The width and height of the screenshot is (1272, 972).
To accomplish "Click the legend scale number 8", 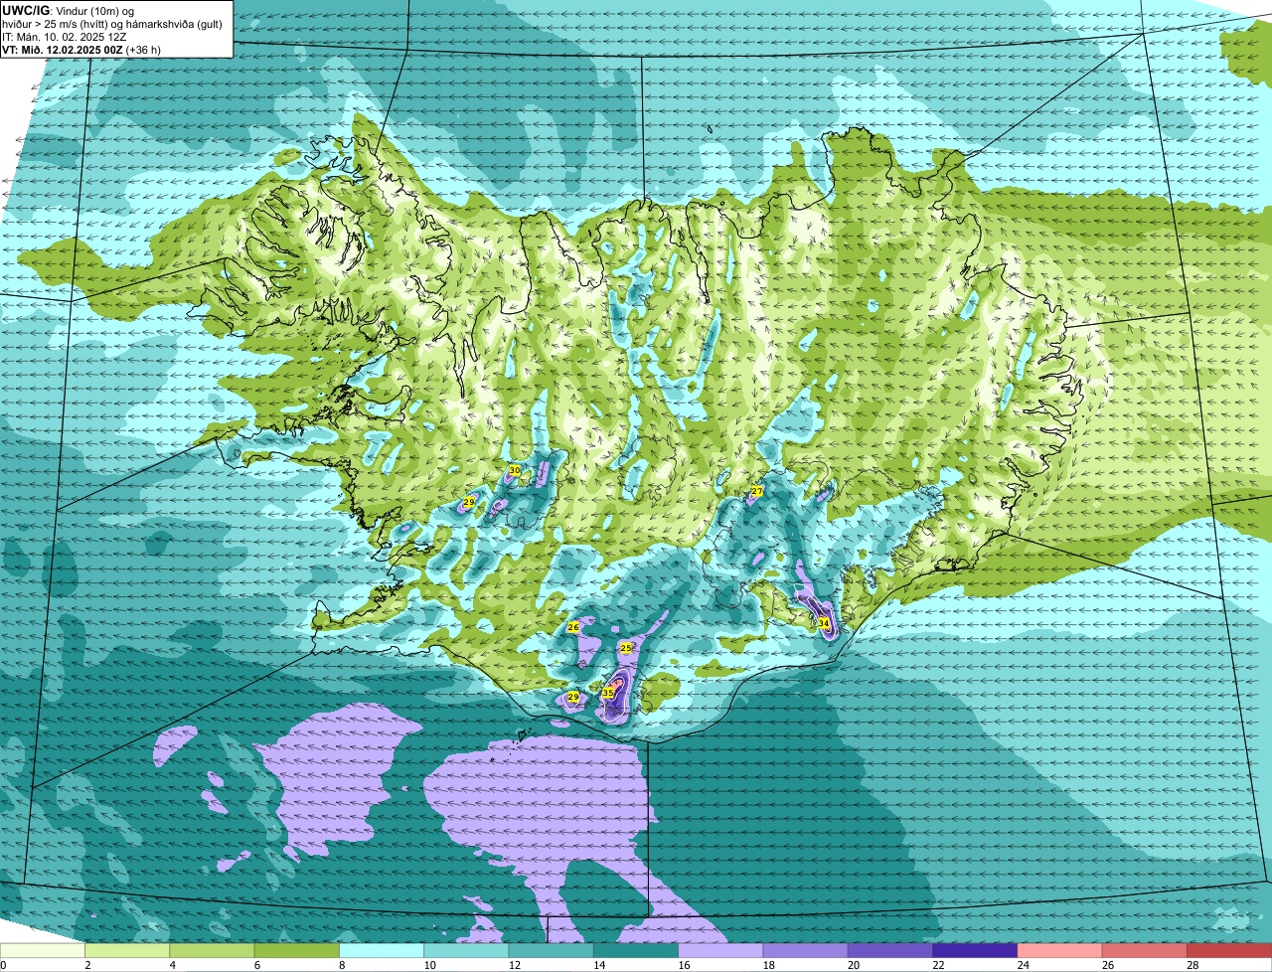I will (x=340, y=965).
